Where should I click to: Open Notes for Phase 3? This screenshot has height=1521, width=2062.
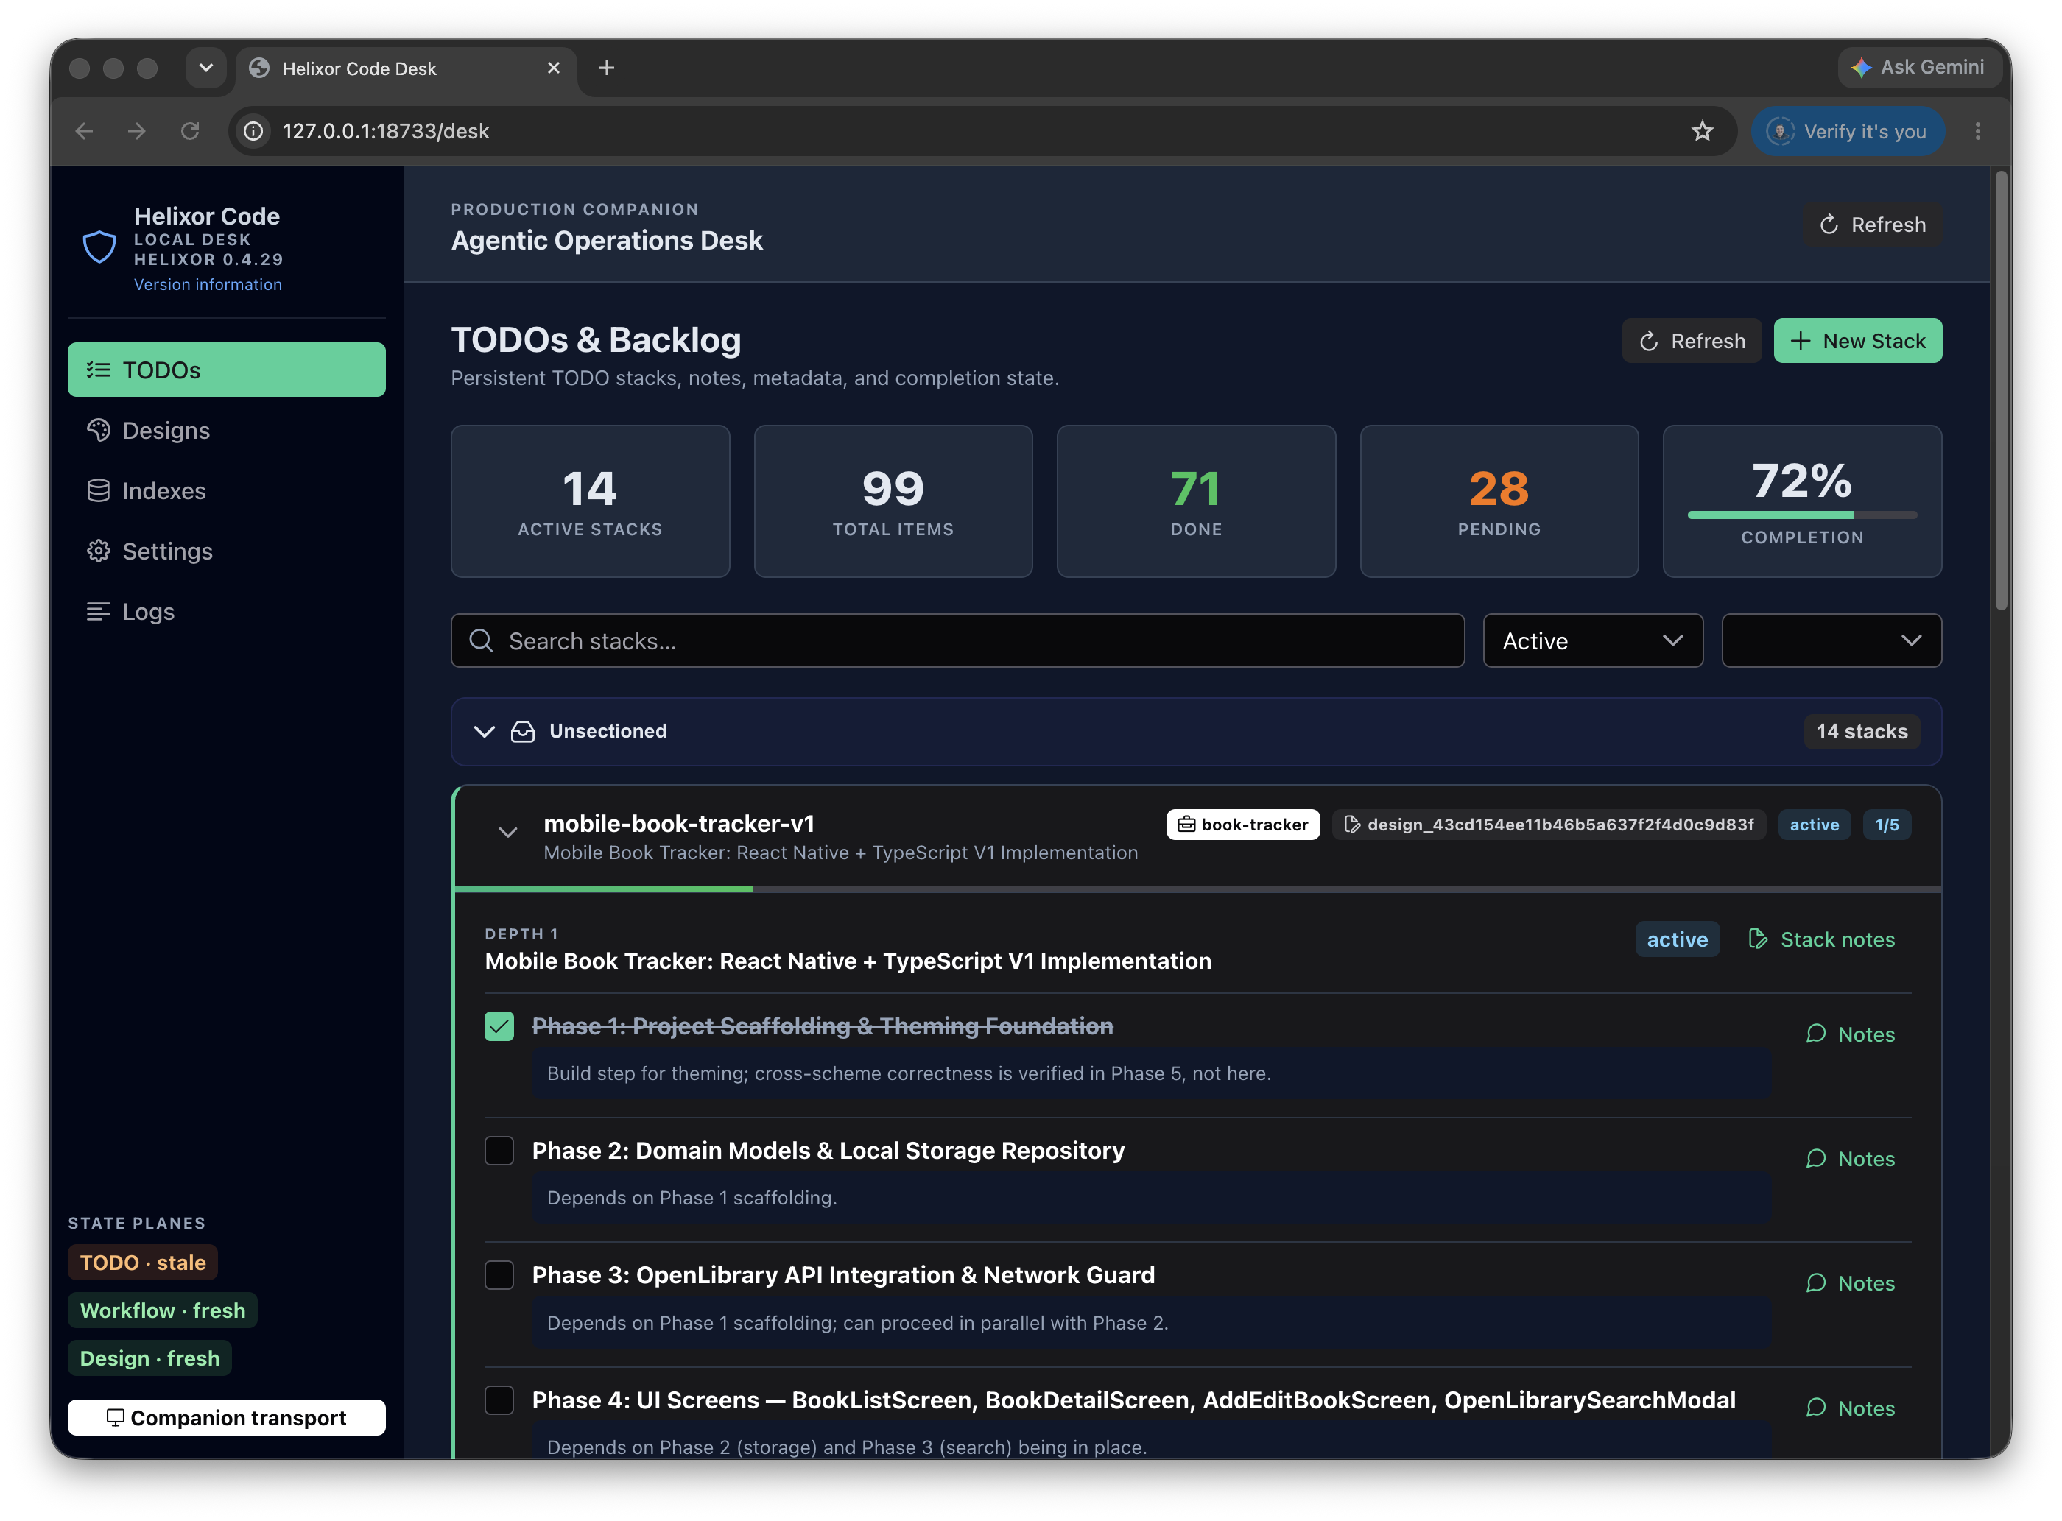tap(1850, 1283)
